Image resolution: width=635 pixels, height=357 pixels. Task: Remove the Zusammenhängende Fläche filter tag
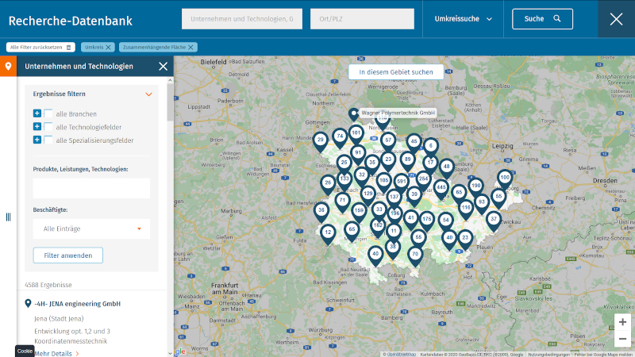click(x=191, y=48)
